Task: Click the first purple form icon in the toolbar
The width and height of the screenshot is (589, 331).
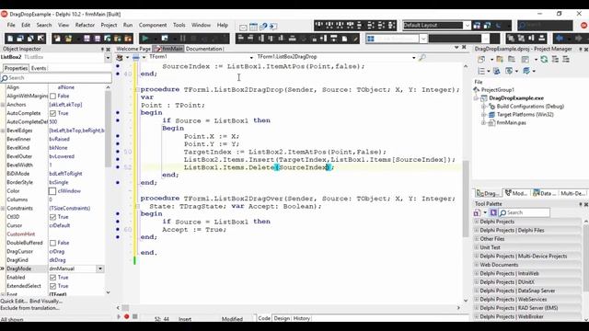Action: click(x=87, y=39)
